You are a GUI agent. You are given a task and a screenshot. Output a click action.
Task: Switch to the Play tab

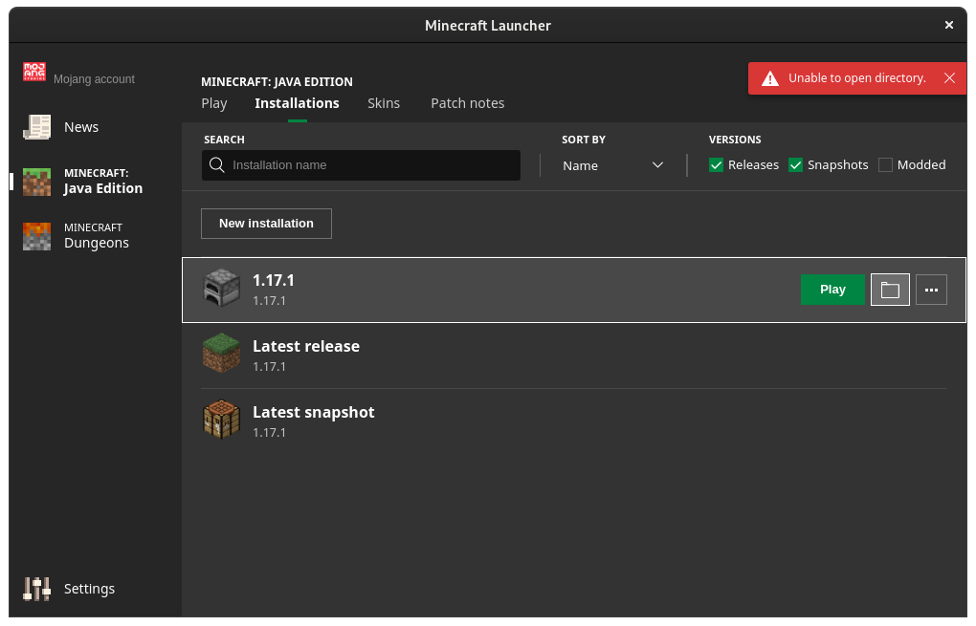tap(214, 103)
